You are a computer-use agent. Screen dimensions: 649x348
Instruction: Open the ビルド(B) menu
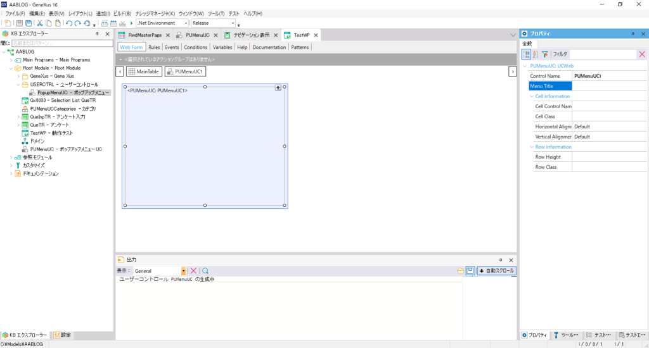point(122,14)
